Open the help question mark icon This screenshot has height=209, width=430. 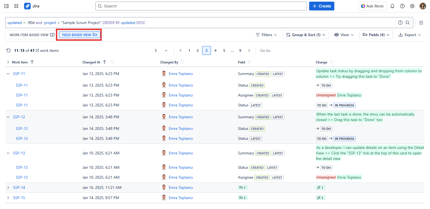click(402, 6)
